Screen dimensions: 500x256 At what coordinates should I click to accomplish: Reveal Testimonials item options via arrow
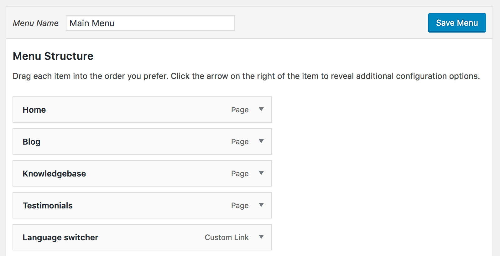click(261, 205)
